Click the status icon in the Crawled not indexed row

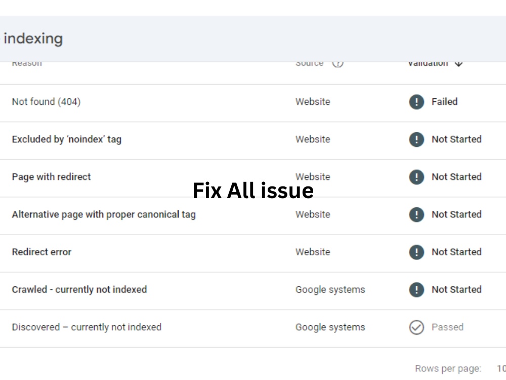point(416,289)
